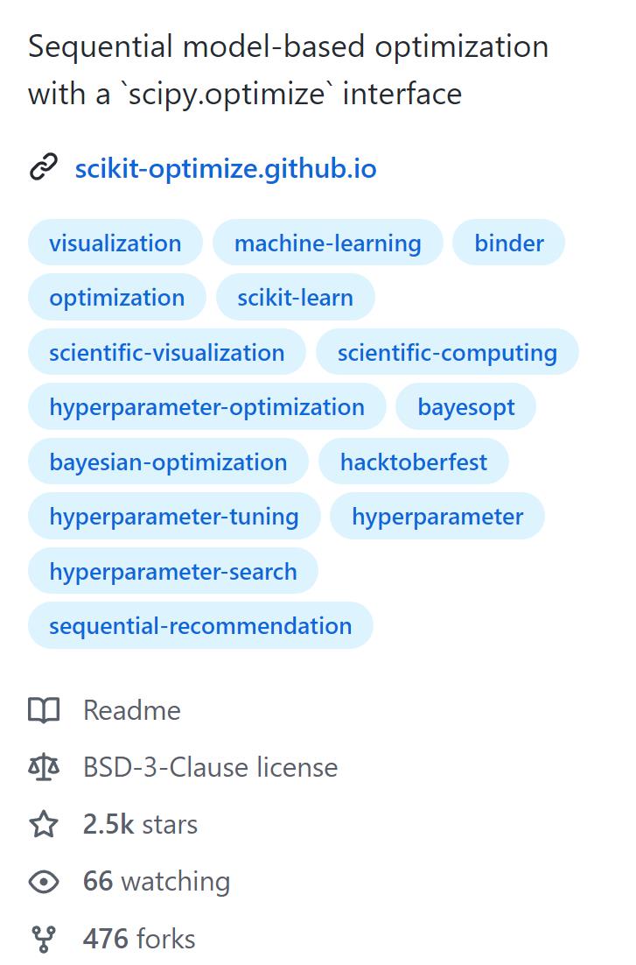
Task: Click the fork icon beside 476 forks
Action: tap(44, 938)
